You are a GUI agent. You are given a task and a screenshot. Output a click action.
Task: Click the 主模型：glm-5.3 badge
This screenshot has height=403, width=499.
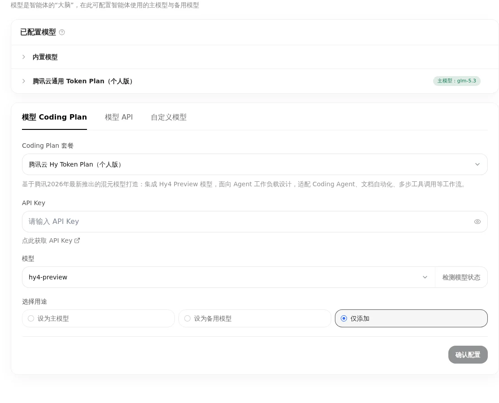[x=457, y=81]
